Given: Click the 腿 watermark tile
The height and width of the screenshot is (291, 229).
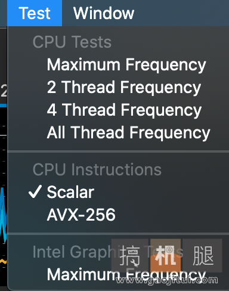Looking at the screenshot, I should tap(202, 256).
